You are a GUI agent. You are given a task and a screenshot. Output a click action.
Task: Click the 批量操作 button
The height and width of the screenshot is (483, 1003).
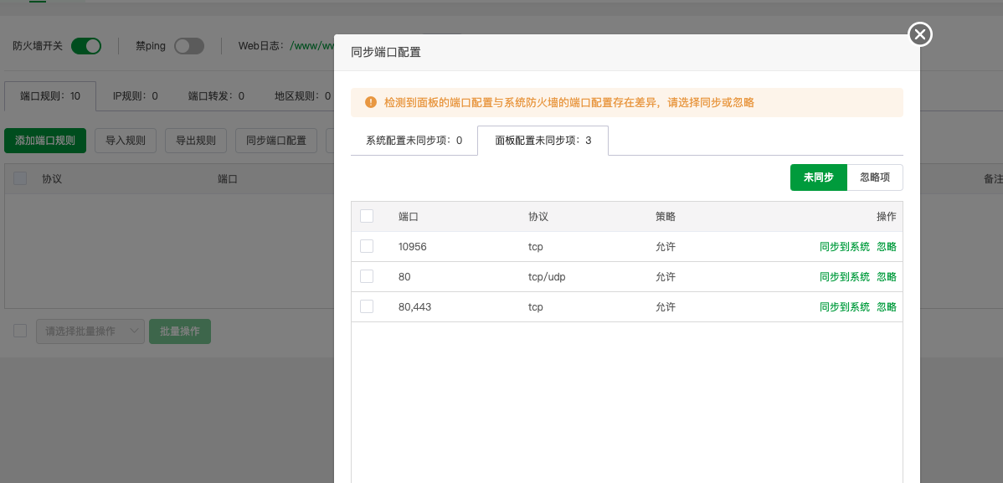tap(180, 331)
